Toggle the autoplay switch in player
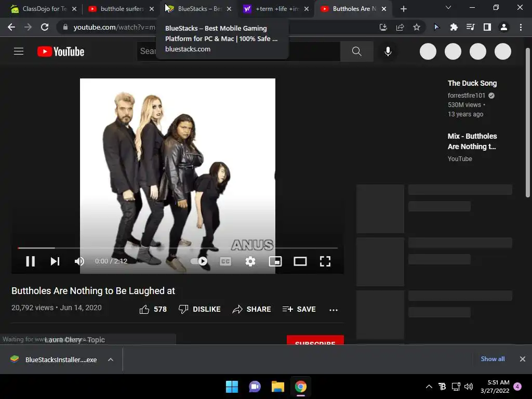532x399 pixels. pos(199,261)
